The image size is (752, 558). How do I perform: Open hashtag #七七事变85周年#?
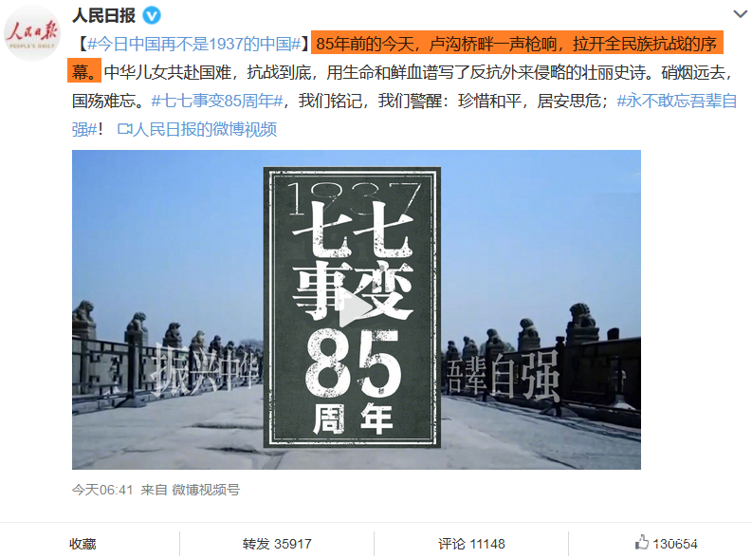(217, 101)
